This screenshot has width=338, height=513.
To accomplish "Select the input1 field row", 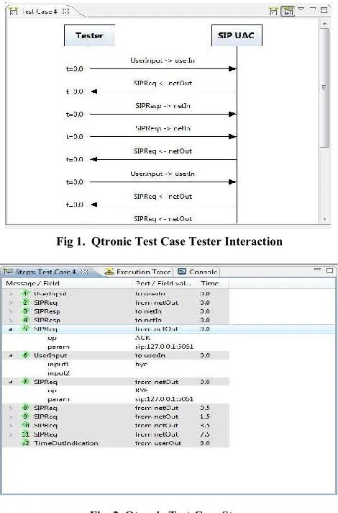I will click(x=58, y=364).
